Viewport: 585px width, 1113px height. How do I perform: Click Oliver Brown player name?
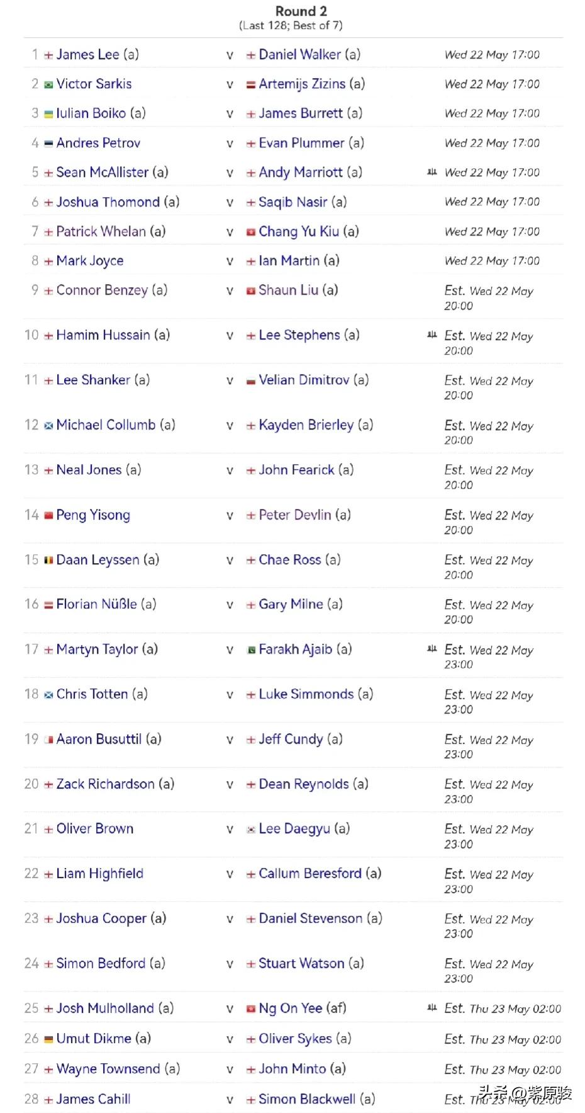coord(94,828)
